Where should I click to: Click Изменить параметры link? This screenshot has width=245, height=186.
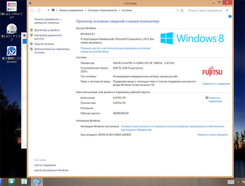click(215, 99)
